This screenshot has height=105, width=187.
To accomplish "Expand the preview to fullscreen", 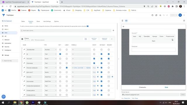I will tap(184, 21).
